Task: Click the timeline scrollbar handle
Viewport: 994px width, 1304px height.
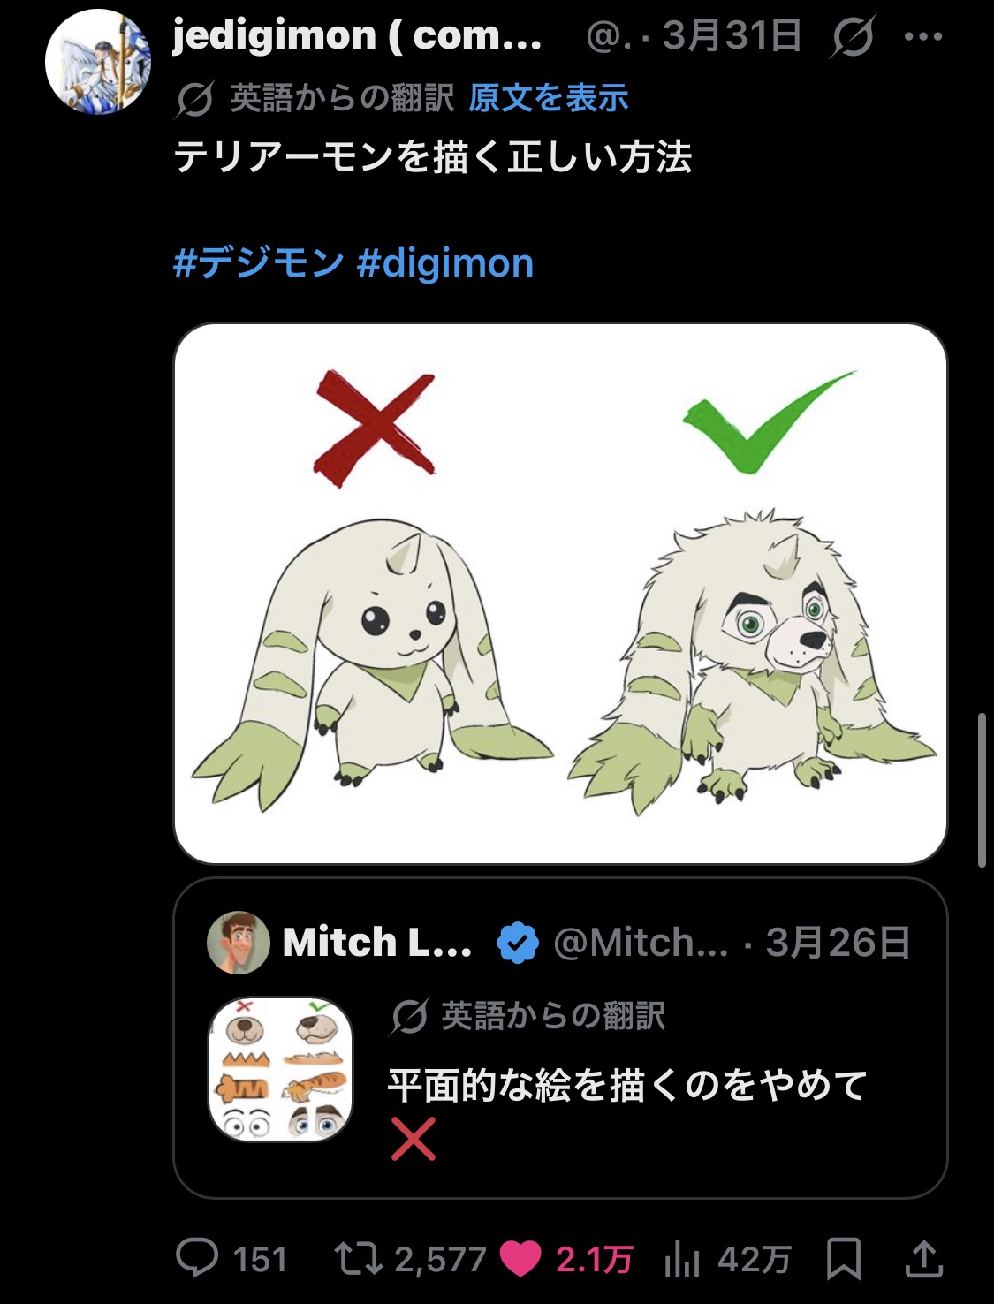Action: point(983,791)
